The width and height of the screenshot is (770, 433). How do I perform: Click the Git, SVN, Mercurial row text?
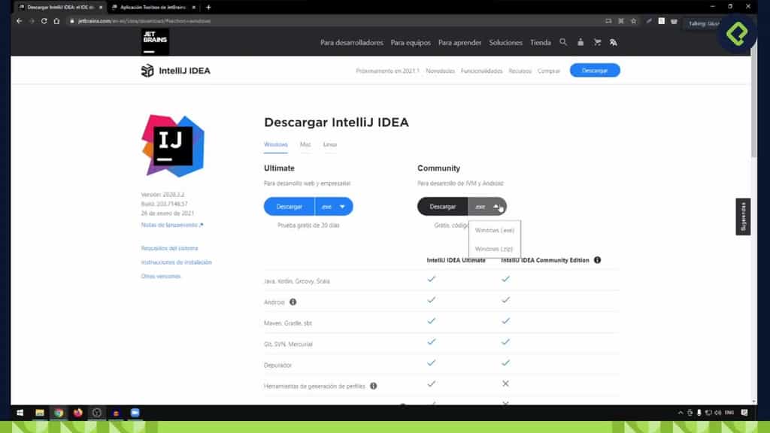(288, 344)
